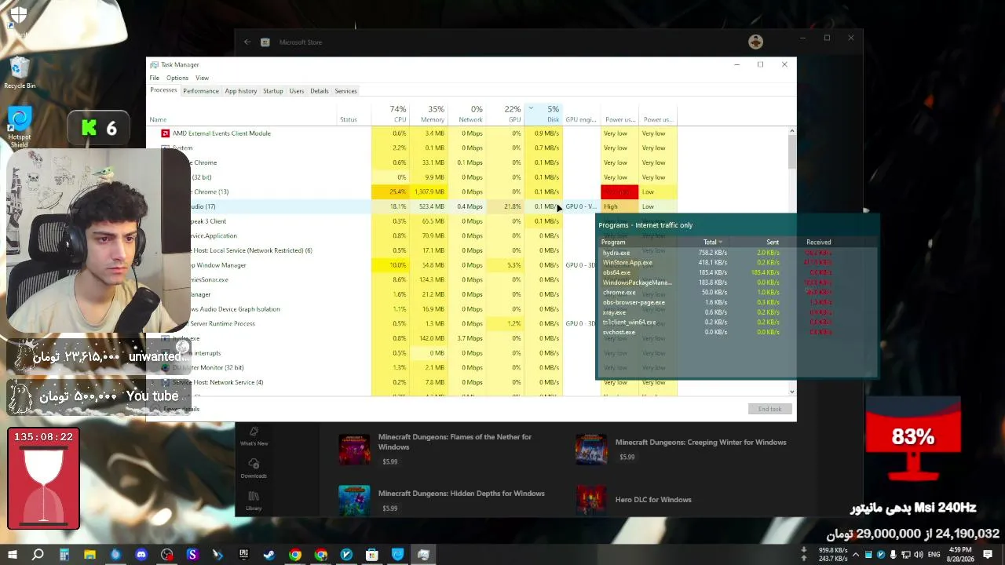Open the purple S app on taskbar

192,555
